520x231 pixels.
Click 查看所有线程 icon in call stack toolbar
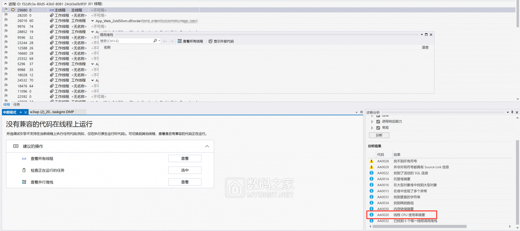180,41
